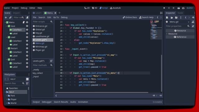Hide the Load node
This screenshot has height=112, width=199.
27,37
